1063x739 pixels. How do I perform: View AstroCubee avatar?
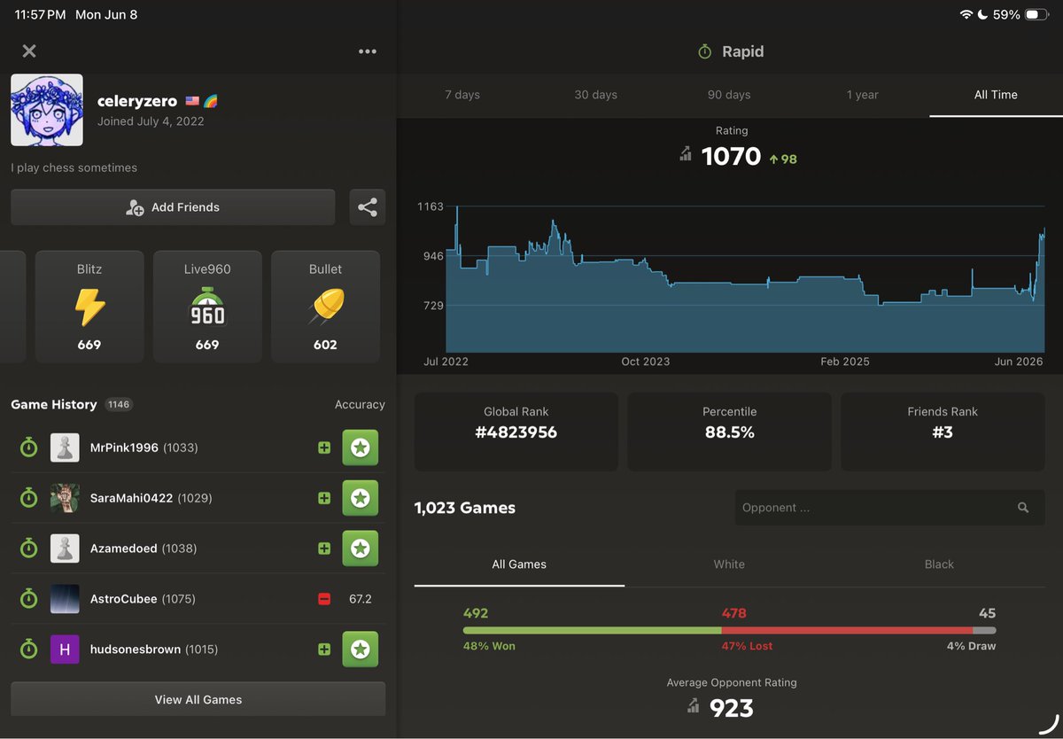tap(65, 599)
